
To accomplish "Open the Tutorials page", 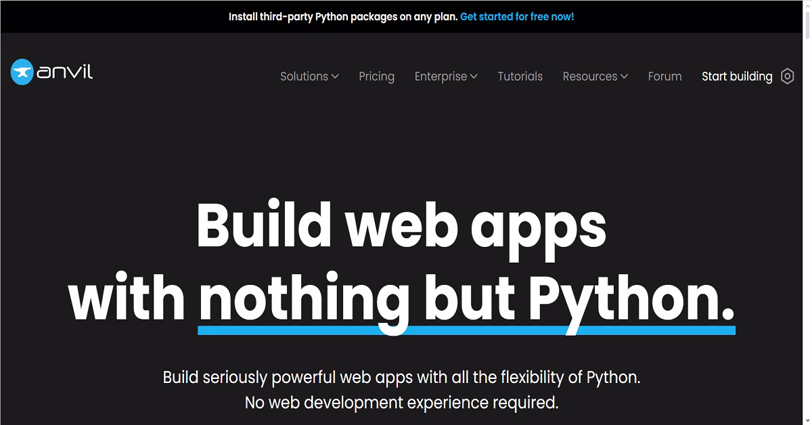I will [x=520, y=76].
